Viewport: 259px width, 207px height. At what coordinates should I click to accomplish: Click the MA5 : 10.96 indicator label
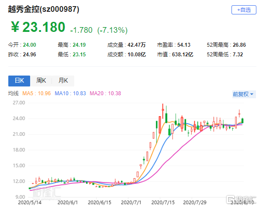click(37, 93)
